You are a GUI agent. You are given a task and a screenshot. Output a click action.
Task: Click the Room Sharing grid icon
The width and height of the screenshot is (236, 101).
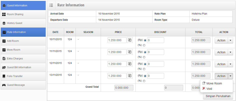coord(4,14)
